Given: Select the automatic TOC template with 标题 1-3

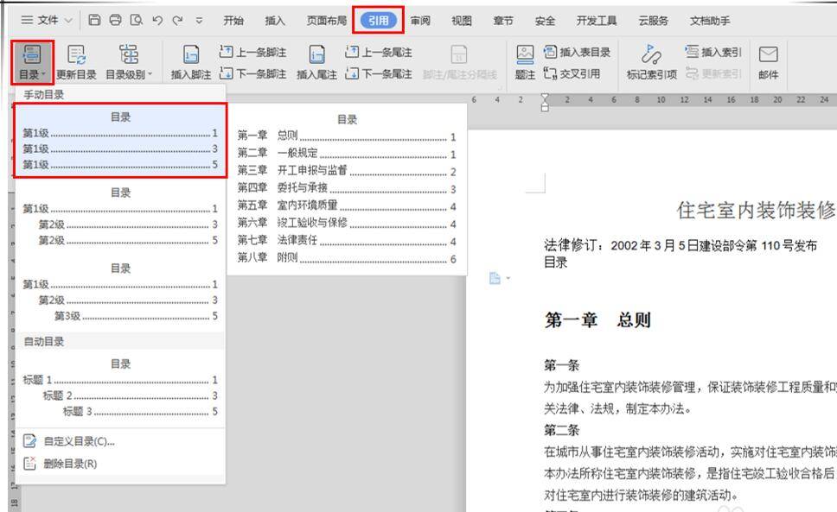Looking at the screenshot, I should tap(120, 388).
